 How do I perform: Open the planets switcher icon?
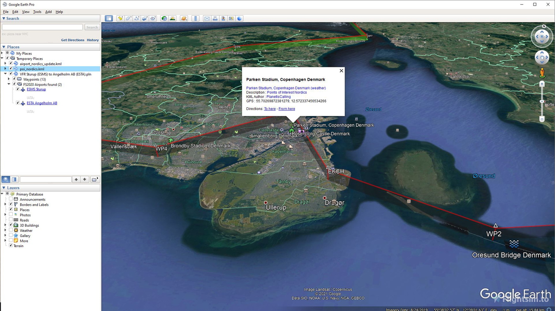(184, 18)
